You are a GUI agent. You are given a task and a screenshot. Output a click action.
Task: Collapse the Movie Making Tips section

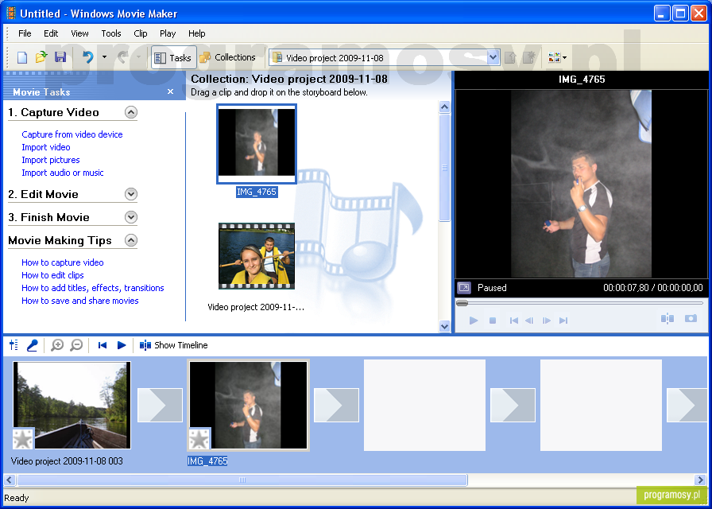(131, 240)
